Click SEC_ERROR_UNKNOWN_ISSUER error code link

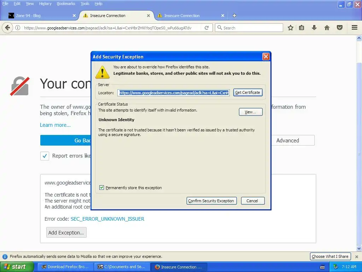tap(107, 219)
